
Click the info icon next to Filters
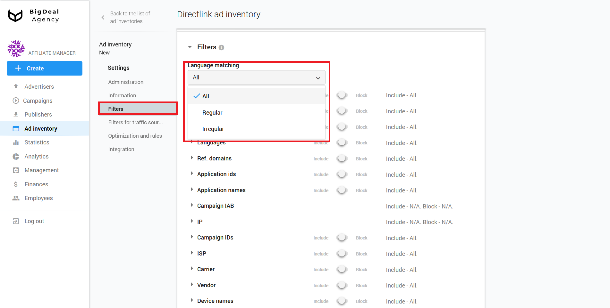pos(222,47)
